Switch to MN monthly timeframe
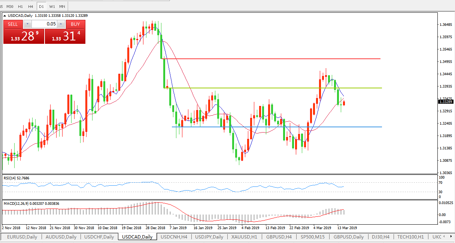 [x=62, y=6]
